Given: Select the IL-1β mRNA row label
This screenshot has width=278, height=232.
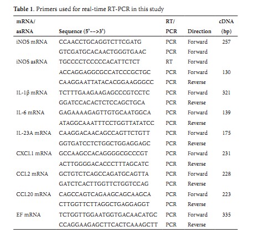Looking at the screenshot, I should point(32,92).
